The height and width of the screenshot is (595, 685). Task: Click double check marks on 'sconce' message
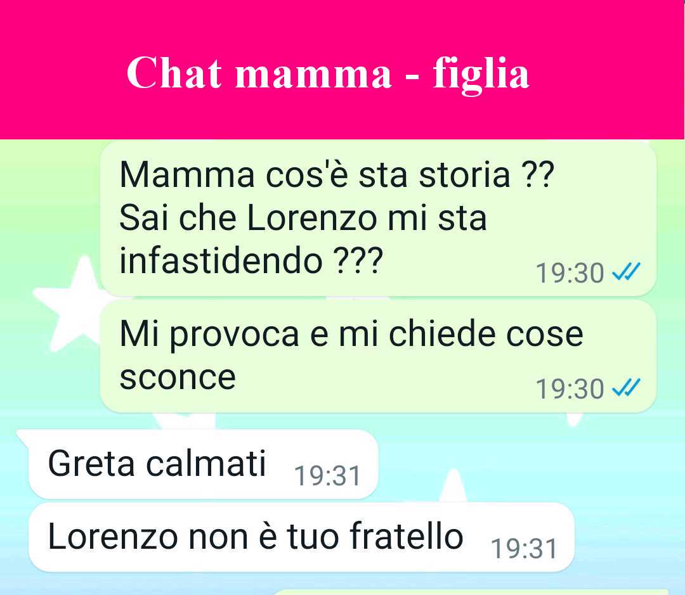click(x=625, y=388)
